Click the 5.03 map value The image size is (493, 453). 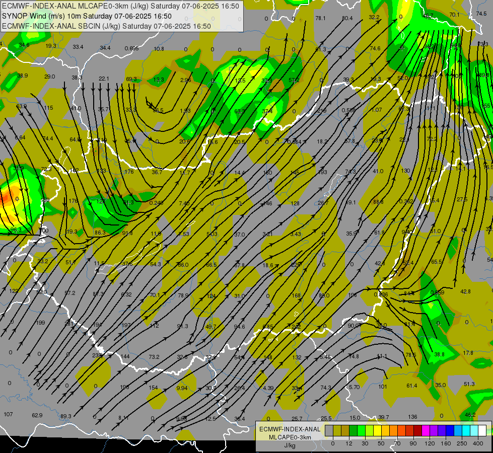coord(212,234)
